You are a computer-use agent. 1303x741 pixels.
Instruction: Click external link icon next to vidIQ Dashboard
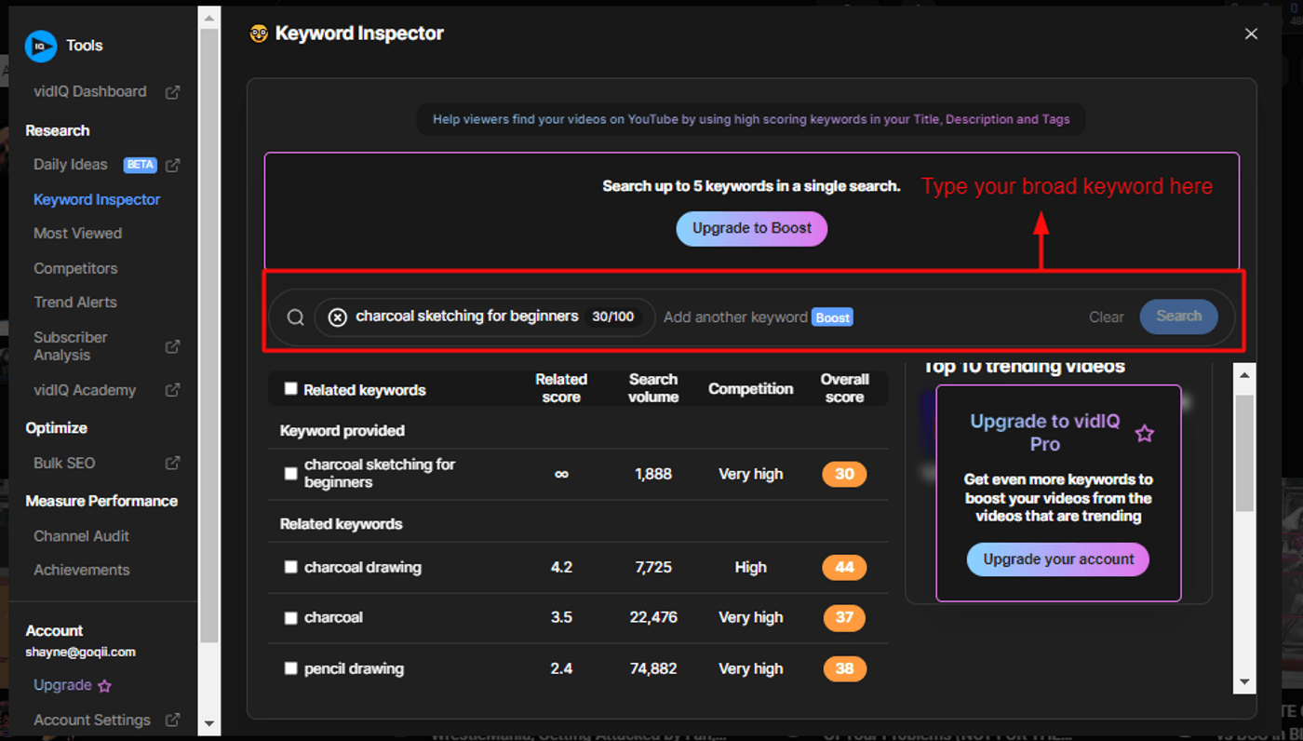172,92
